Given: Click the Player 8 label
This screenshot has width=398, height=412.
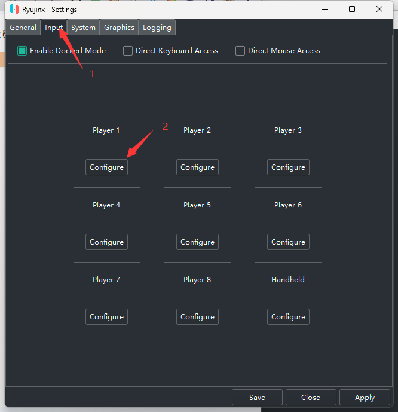Looking at the screenshot, I should pos(197,280).
